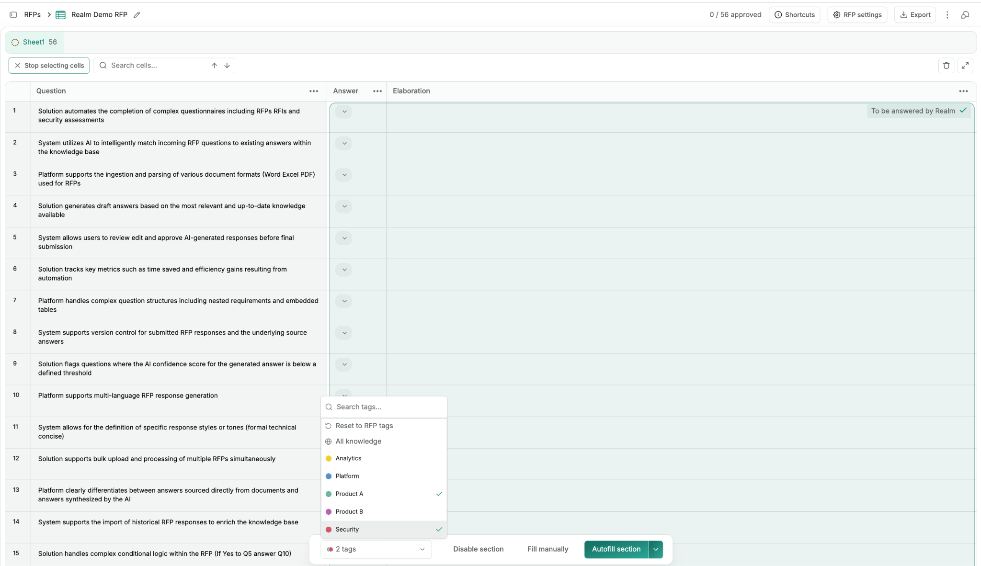Open answer dropdown for row 9

pos(344,364)
